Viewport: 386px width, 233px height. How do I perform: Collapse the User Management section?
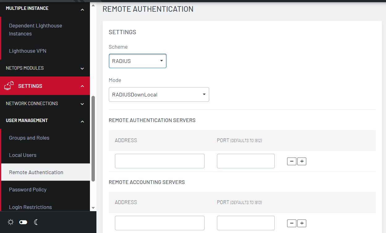click(x=82, y=121)
